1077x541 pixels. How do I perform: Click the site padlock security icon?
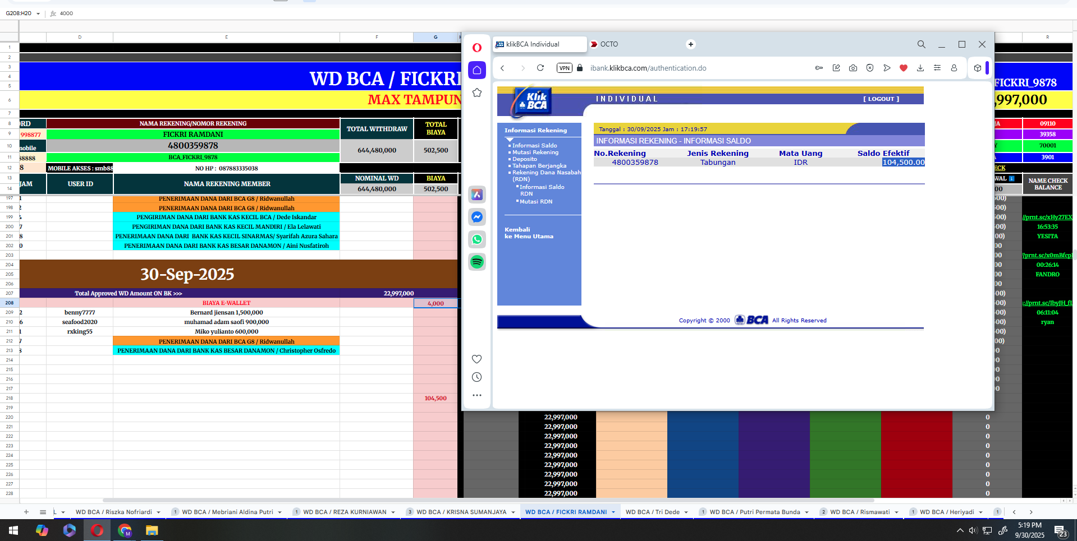click(x=580, y=68)
